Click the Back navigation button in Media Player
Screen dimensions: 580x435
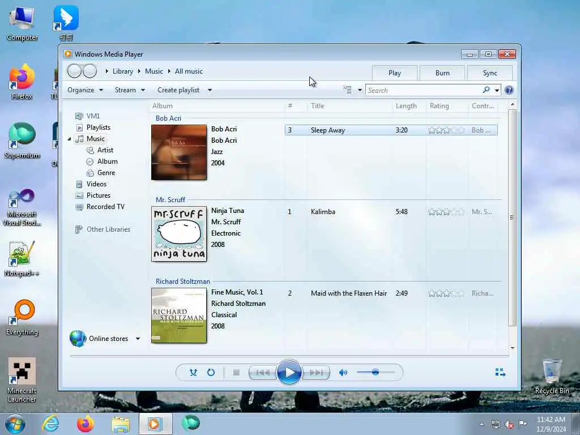click(74, 71)
